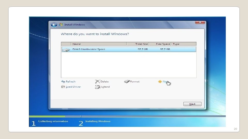Click the Extend partition icon
248x139 pixels.
[x=98, y=87]
